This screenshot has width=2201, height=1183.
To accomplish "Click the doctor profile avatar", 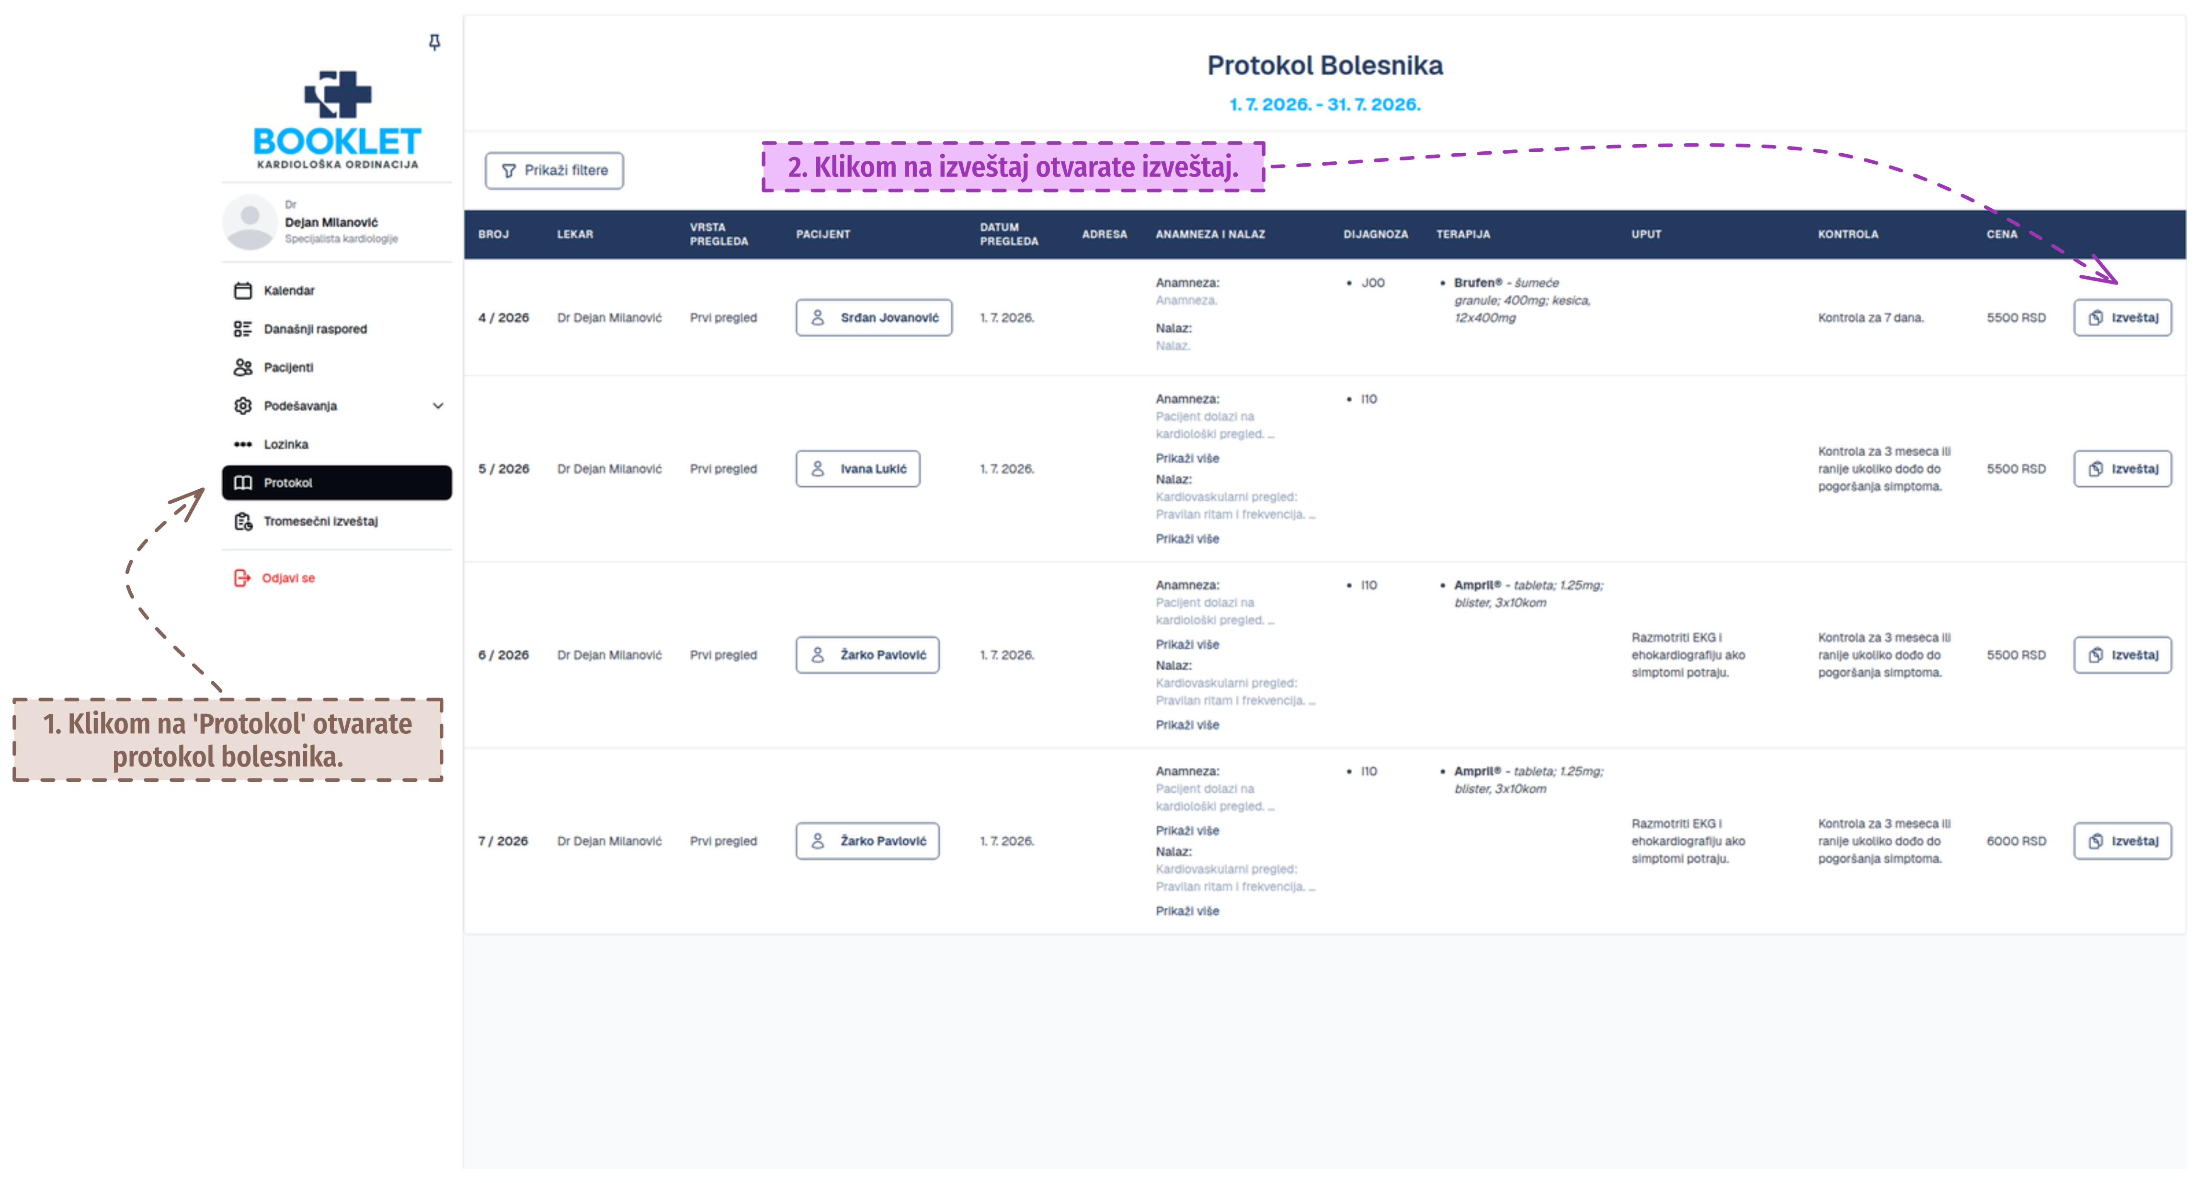I will (250, 222).
